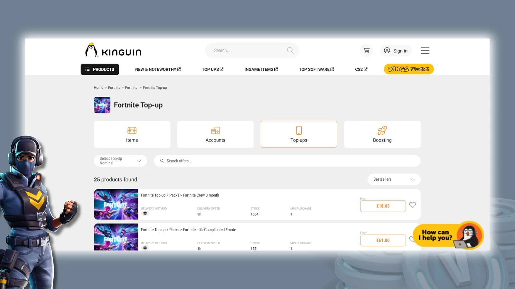Click the Kings Pass button

pyautogui.click(x=409, y=69)
